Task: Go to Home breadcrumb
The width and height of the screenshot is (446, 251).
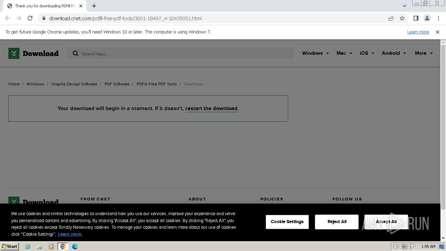Action: point(14,84)
